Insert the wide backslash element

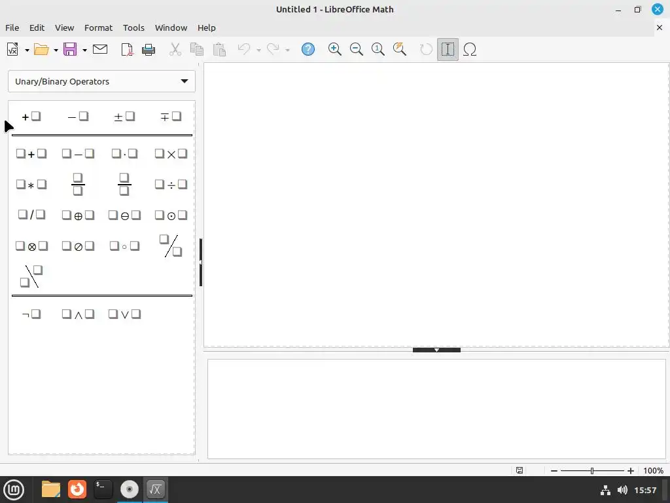coord(31,276)
